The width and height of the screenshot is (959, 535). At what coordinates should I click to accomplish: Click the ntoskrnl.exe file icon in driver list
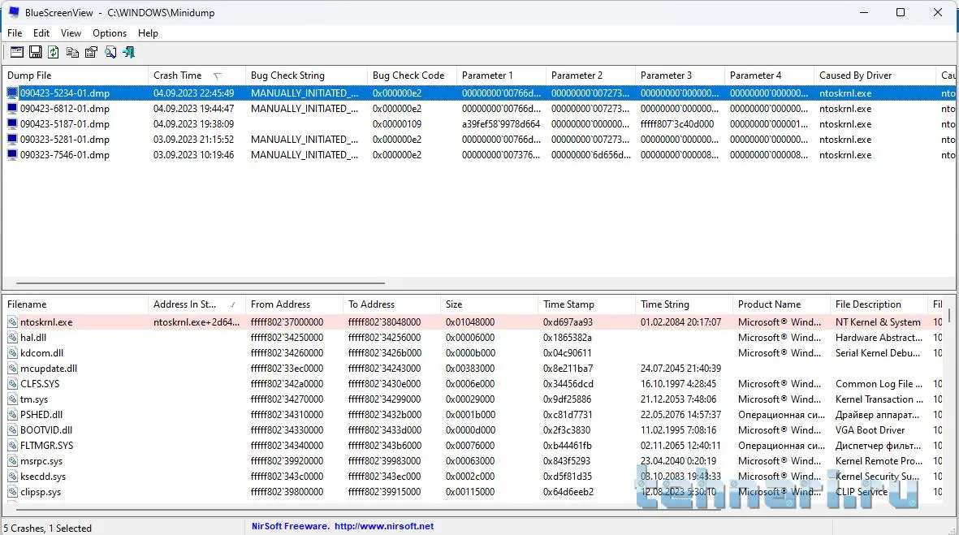[x=12, y=322]
